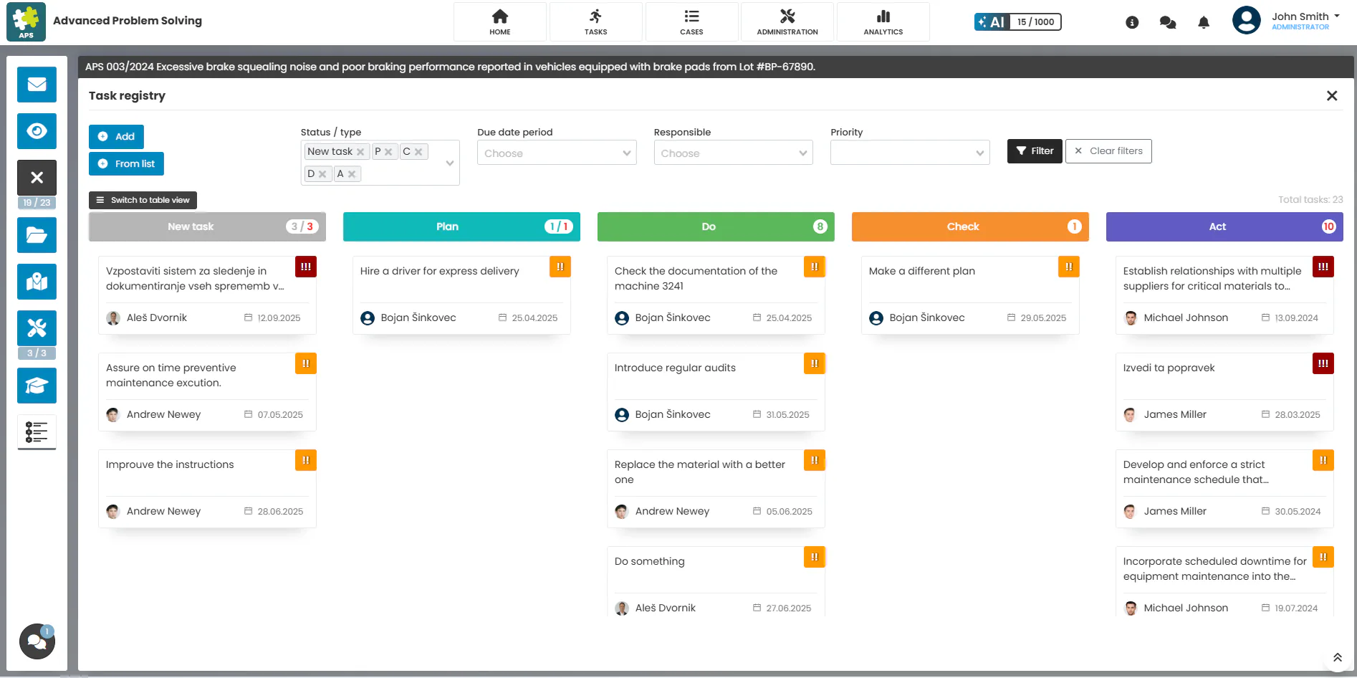This screenshot has width=1357, height=678.
Task: Open the Hire a driver for express delivery card
Action: pos(461,295)
